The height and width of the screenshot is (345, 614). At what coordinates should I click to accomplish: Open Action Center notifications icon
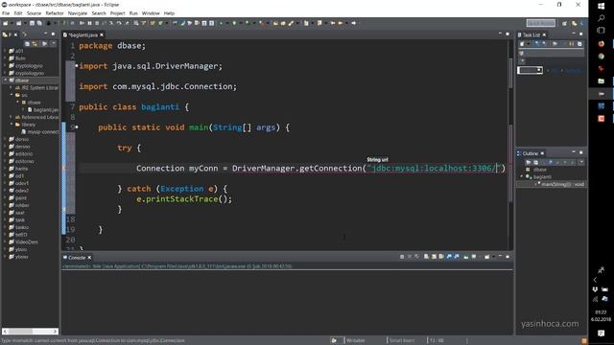click(x=602, y=333)
